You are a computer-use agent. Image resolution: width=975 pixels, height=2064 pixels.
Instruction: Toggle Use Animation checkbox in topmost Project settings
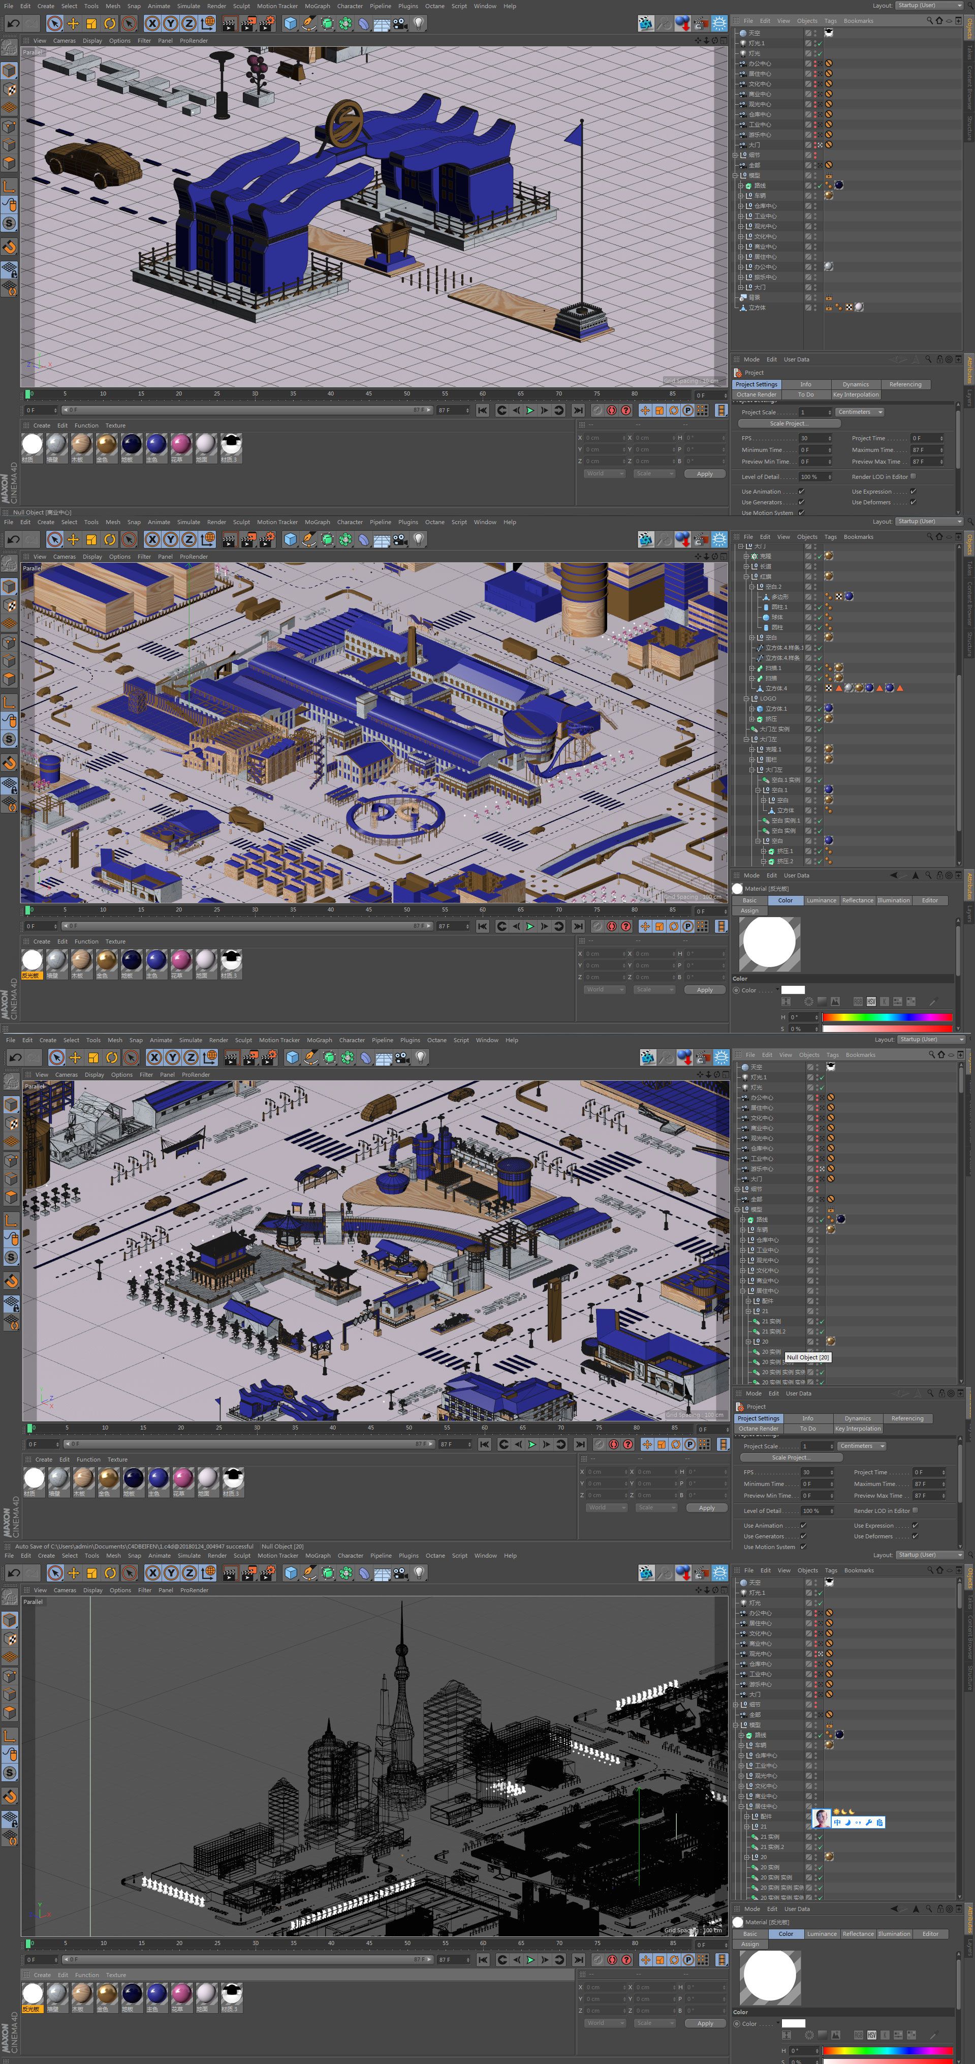(801, 491)
